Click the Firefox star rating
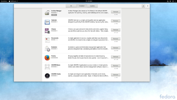Image resolution: width=177 pixels, height=100 pixels. click(x=54, y=58)
